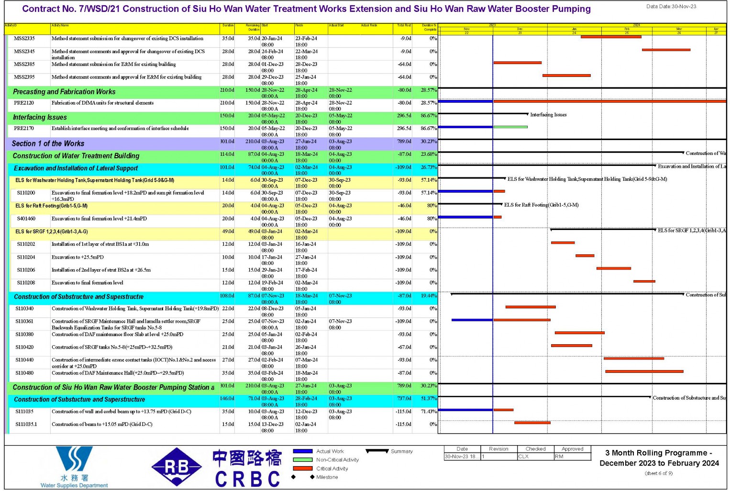Click the red Gantt bar for S110202
The width and height of the screenshot is (730, 491).
[563, 243]
